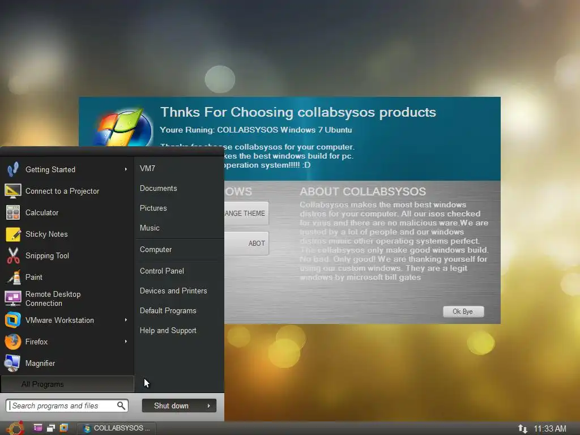Click the Thnks For Choosing collabsysos title

(x=298, y=112)
